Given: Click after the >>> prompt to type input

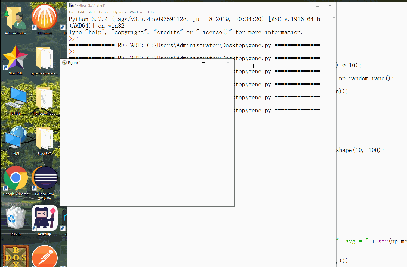Looking at the screenshot, I should click(82, 51).
